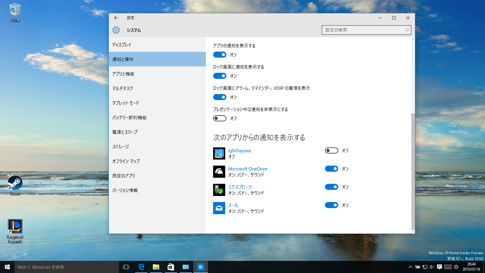Open the Store app from taskbar
Image resolution: width=485 pixels, height=273 pixels.
(171, 267)
